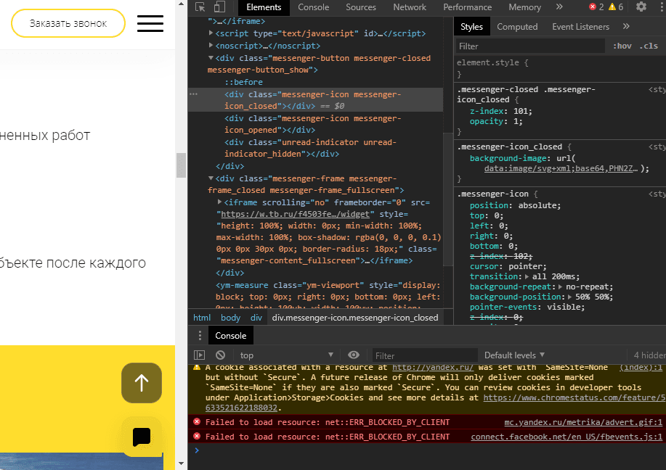Open mc.yandex.ru/metrika/advert.gif source link

pyautogui.click(x=583, y=422)
